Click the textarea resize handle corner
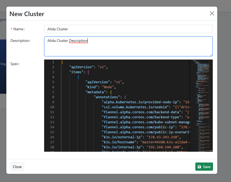231x182 pixels. (211, 55)
